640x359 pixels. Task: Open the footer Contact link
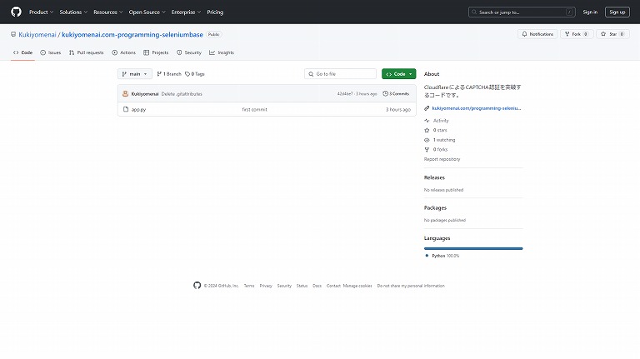pyautogui.click(x=333, y=286)
